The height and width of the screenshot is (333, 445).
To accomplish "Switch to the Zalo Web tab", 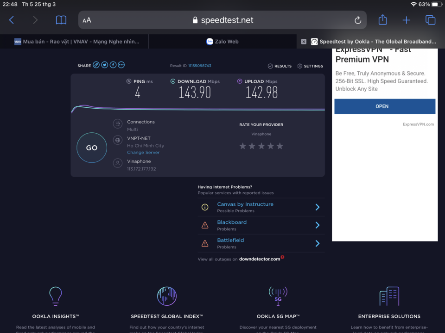I will 222,42.
